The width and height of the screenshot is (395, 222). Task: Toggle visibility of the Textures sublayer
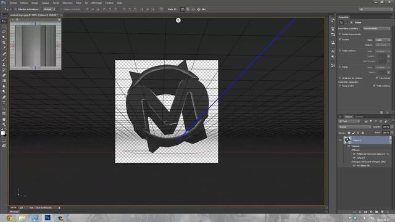click(x=349, y=146)
